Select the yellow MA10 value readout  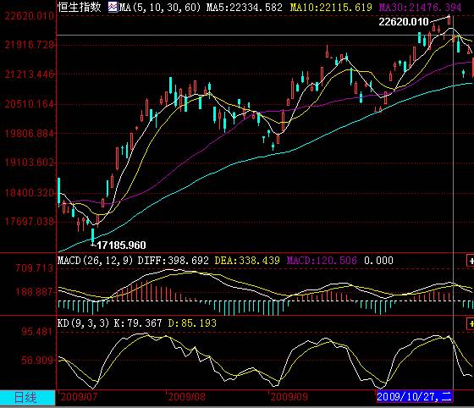click(x=331, y=7)
